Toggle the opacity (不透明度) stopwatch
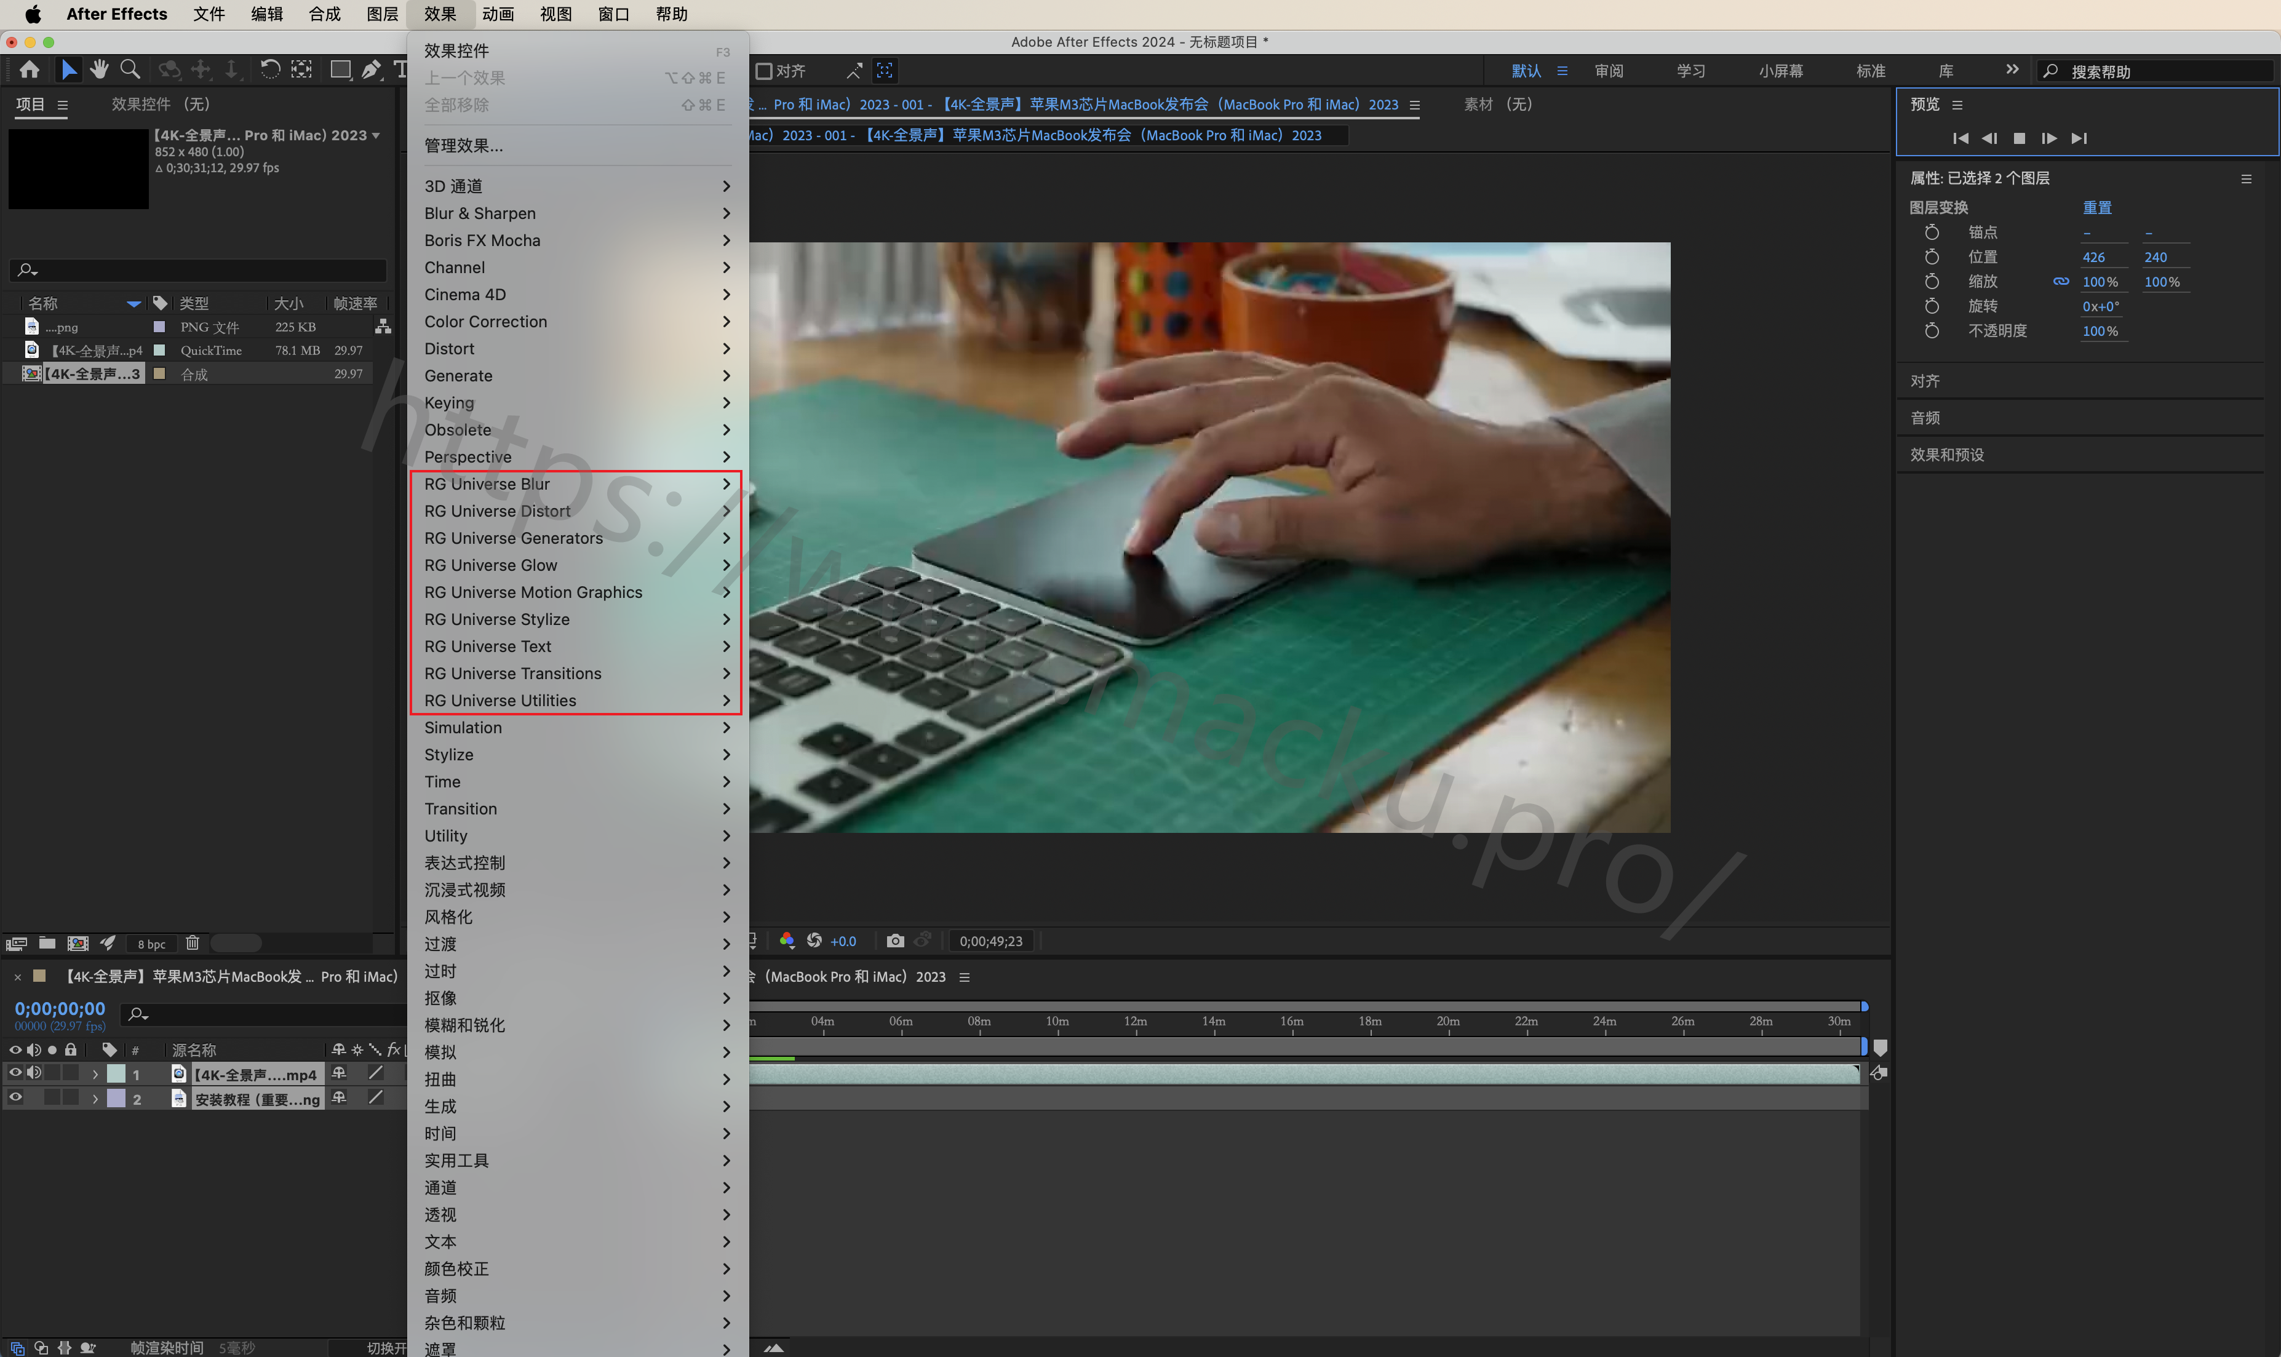The height and width of the screenshot is (1357, 2281). [x=1932, y=330]
